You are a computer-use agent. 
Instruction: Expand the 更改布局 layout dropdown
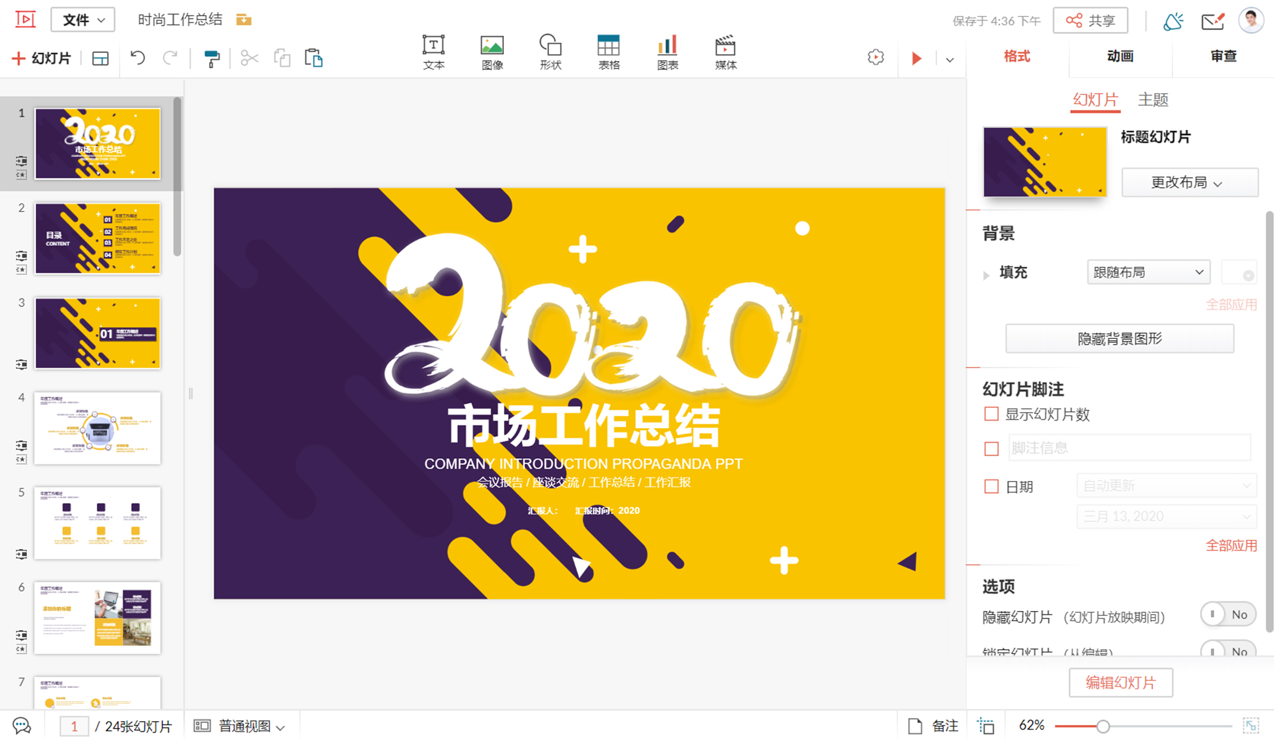(x=1189, y=183)
